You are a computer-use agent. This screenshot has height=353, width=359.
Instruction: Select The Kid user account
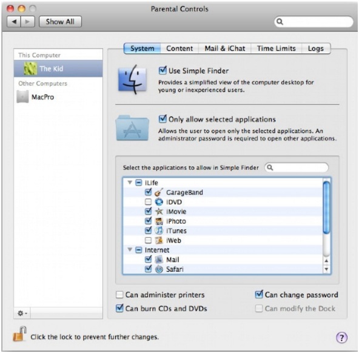click(58, 69)
